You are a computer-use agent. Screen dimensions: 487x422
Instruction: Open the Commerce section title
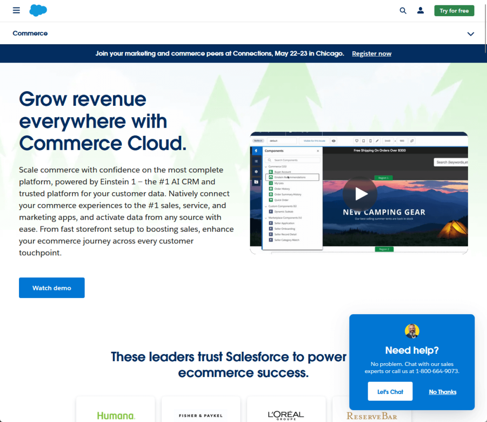[30, 33]
